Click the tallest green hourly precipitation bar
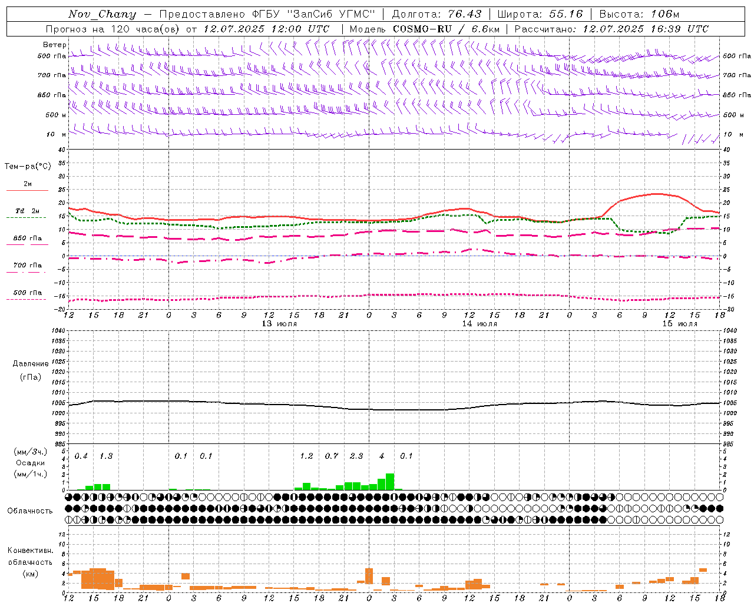 [x=390, y=482]
